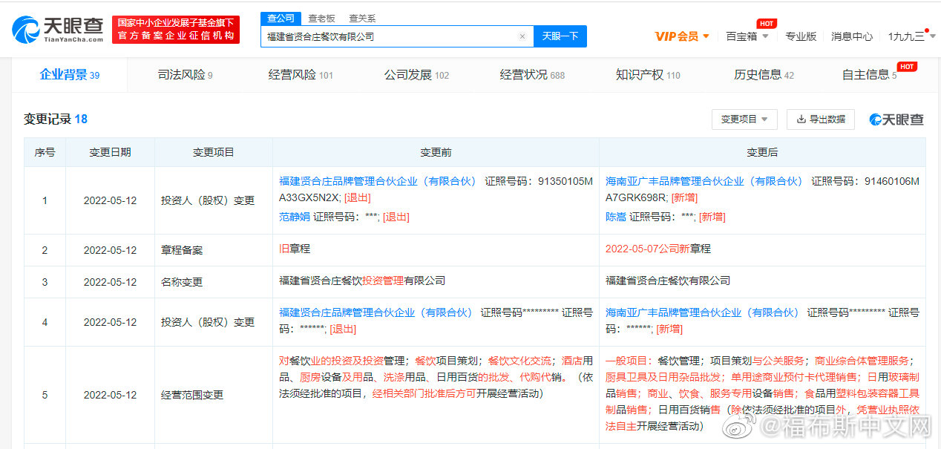The image size is (941, 449).
Task: Open 福建贤合庄品牌管理合伙企业 link in row 1
Action: click(x=379, y=181)
